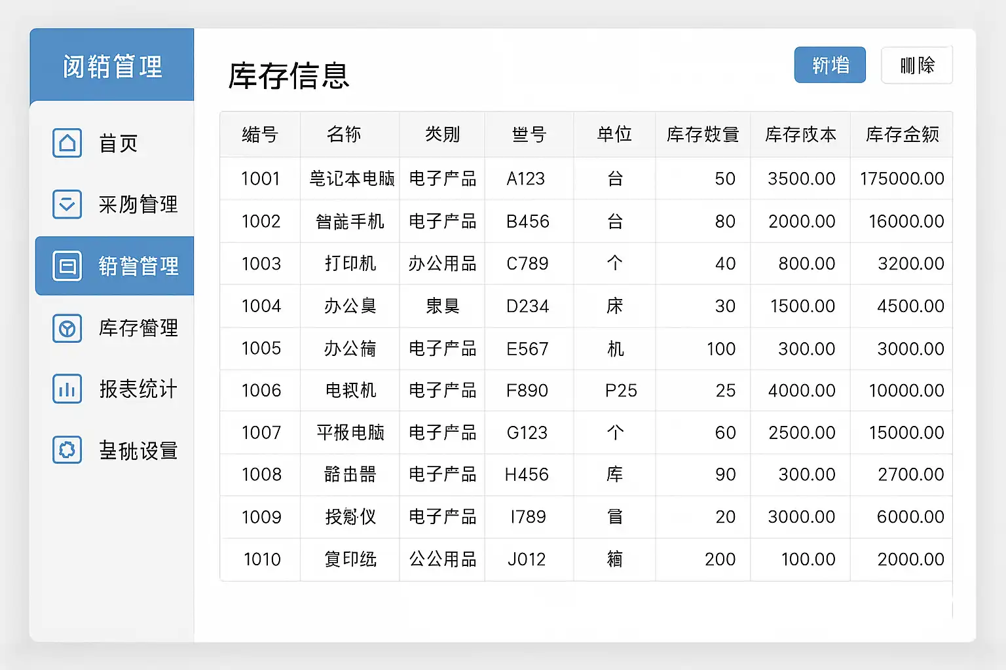Select the row number 1002 cell
The height and width of the screenshot is (670, 1006).
[x=261, y=221]
